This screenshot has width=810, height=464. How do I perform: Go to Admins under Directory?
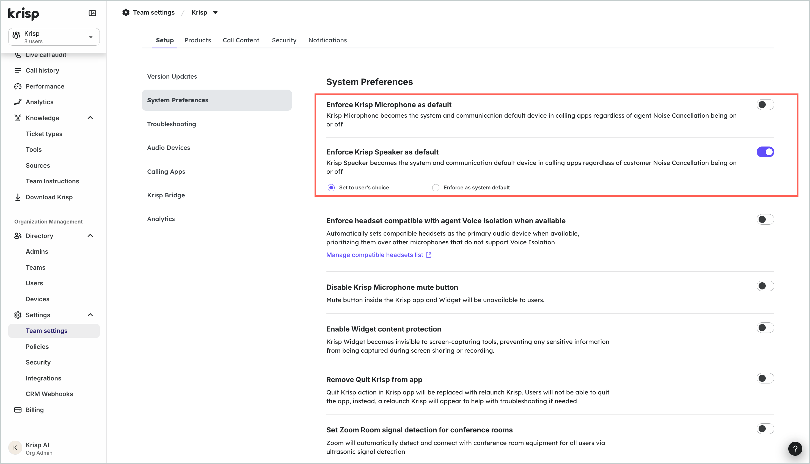[x=37, y=252]
